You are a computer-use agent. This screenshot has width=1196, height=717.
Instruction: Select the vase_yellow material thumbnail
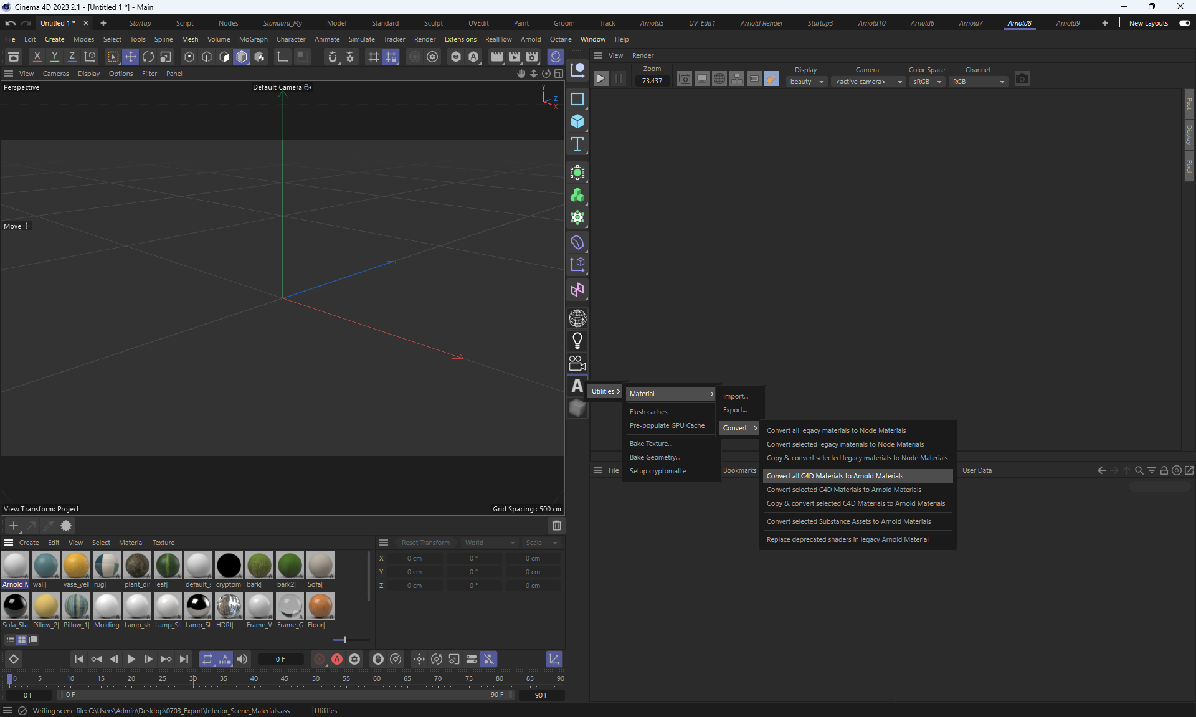pos(76,566)
